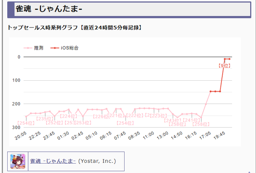Click the y-axis 100 label
Screen dimensions: 256x173
point(16,80)
